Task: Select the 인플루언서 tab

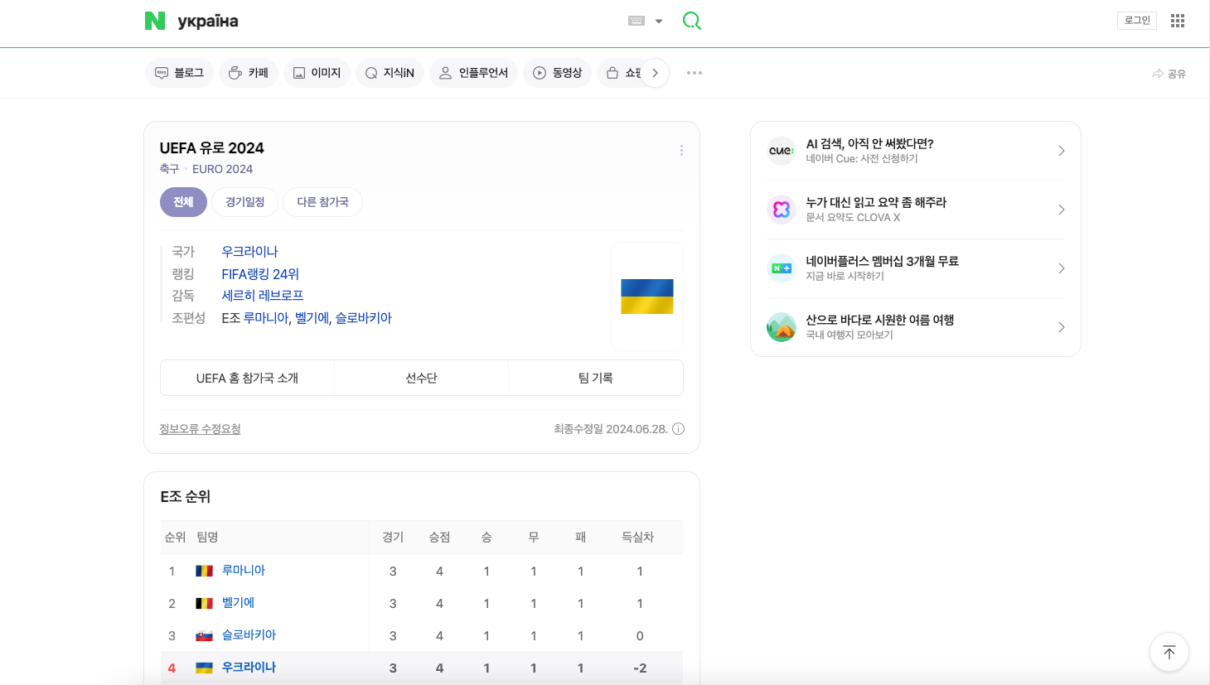Action: click(x=473, y=73)
